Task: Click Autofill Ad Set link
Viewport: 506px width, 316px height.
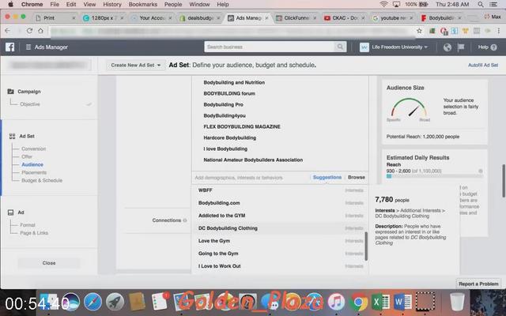Action: pyautogui.click(x=483, y=65)
